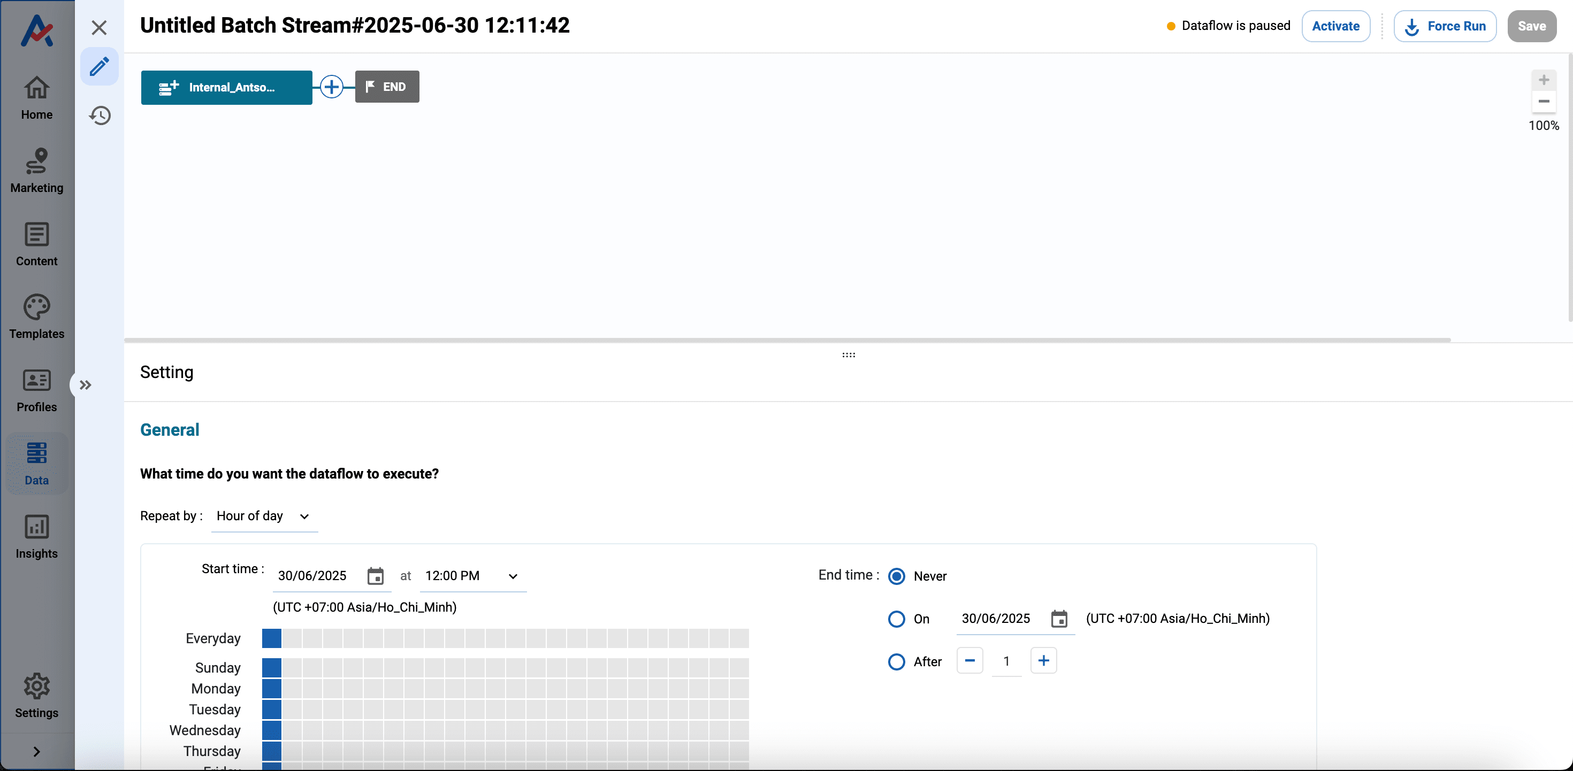
Task: Navigate to the Templates section
Action: tap(36, 316)
